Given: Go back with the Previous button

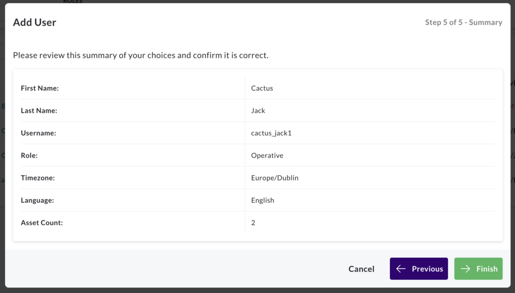Looking at the screenshot, I should [419, 269].
